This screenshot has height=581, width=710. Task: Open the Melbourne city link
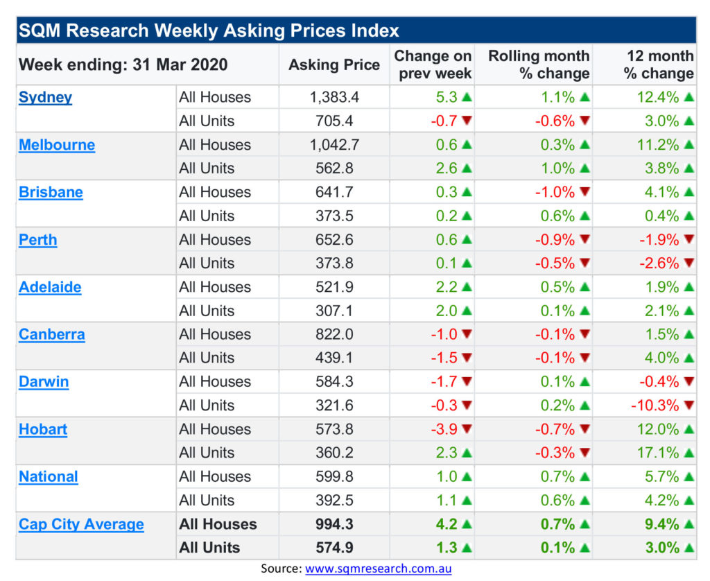click(x=57, y=145)
